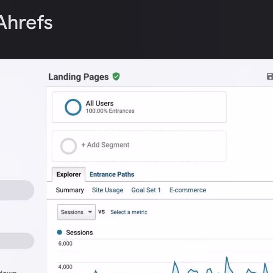Click Select a metric link
The height and width of the screenshot is (273, 273).
coord(129,212)
